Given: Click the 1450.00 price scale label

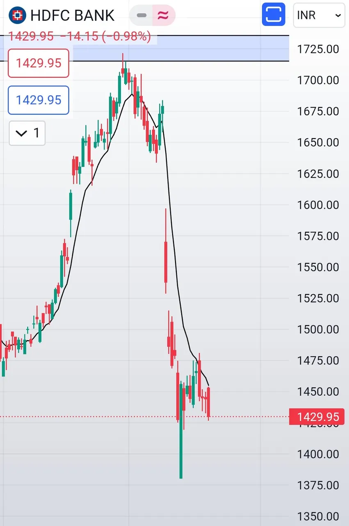Looking at the screenshot, I should [318, 392].
